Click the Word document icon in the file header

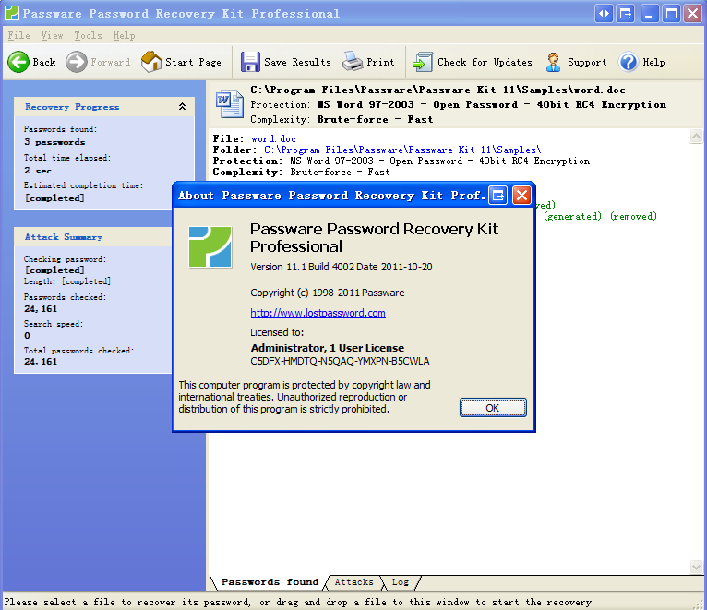[x=230, y=104]
